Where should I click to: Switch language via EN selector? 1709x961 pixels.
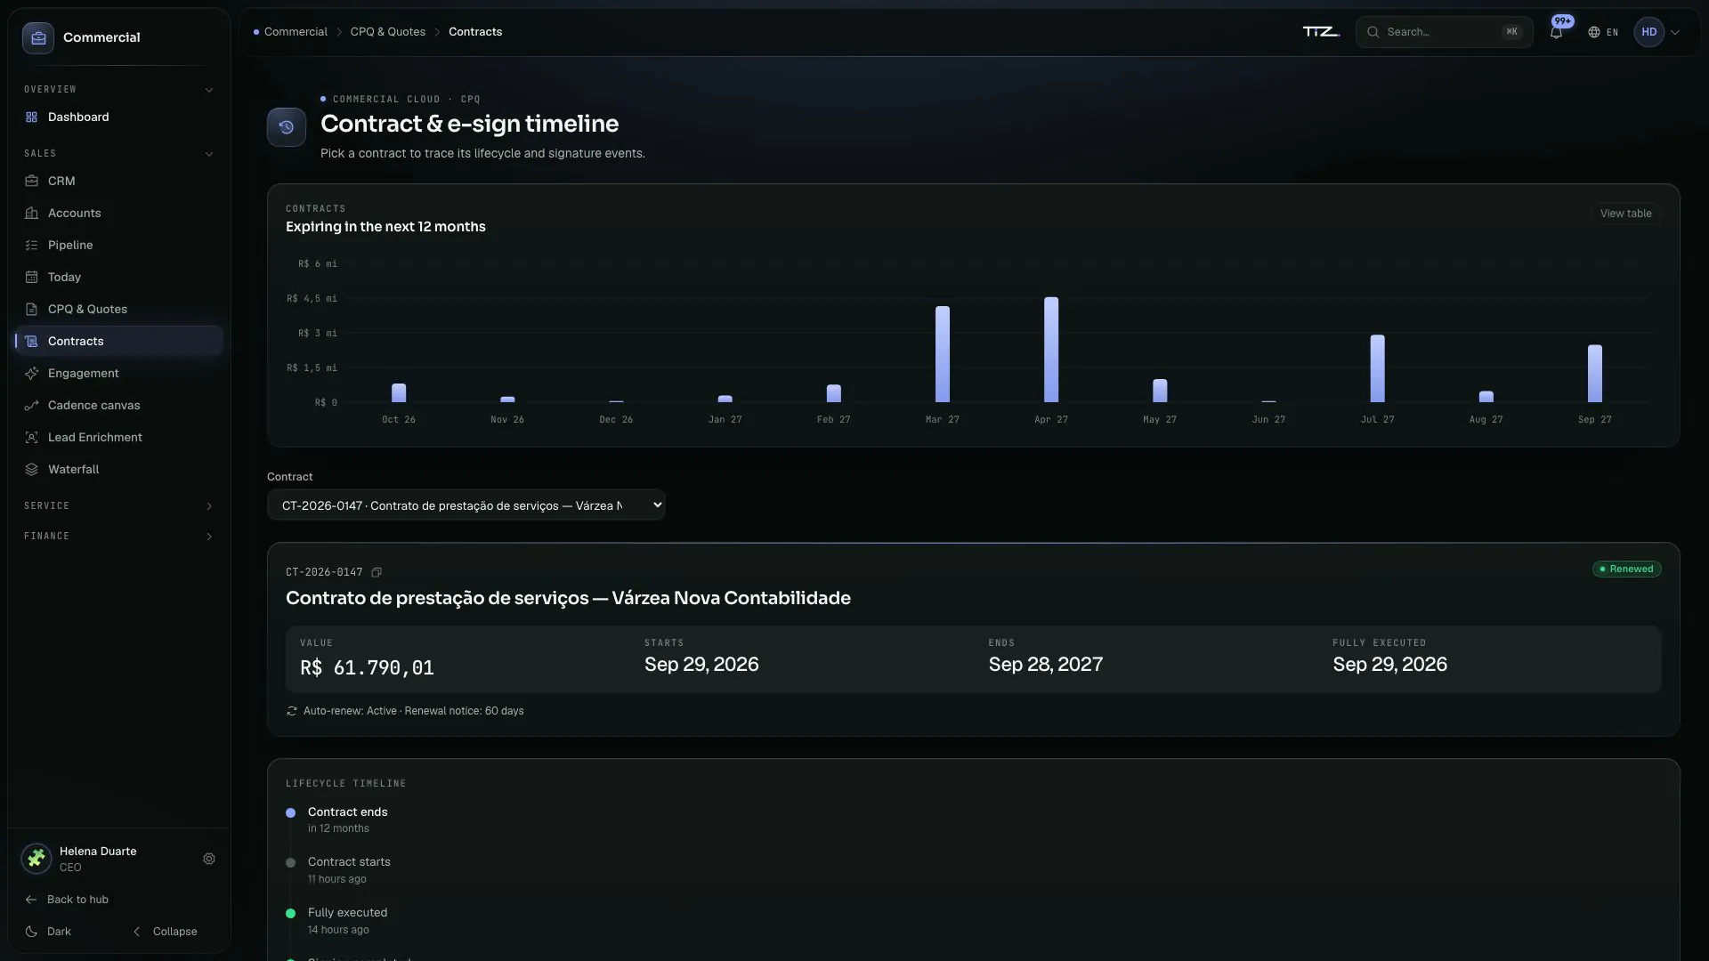pos(1603,32)
